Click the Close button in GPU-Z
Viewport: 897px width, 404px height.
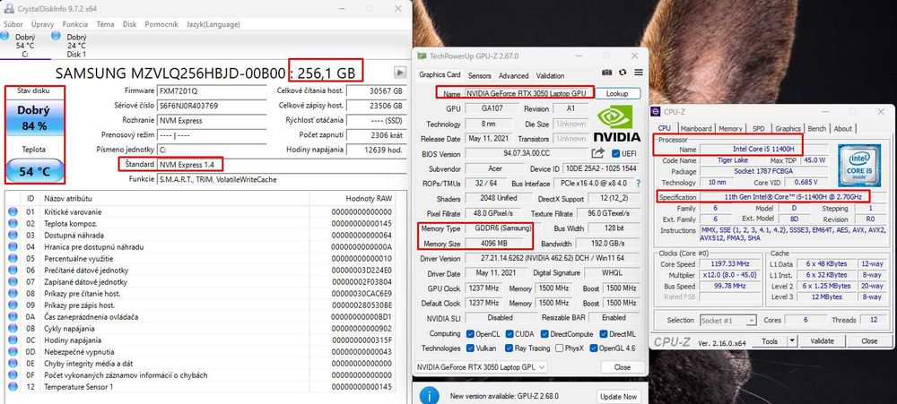click(x=622, y=367)
